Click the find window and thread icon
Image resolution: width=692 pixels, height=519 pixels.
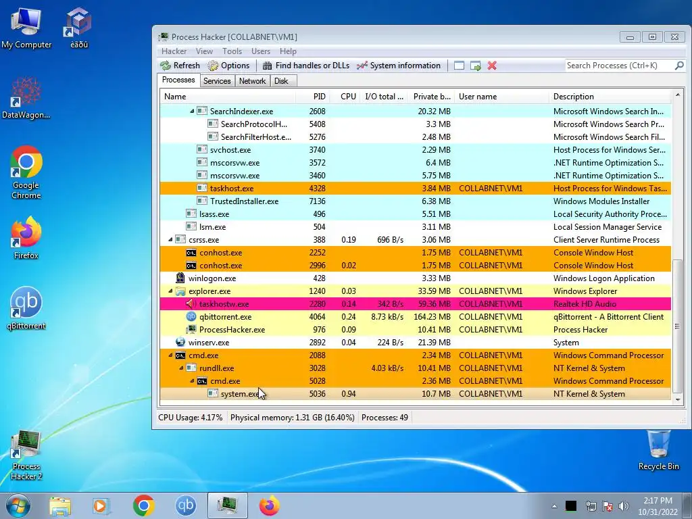tap(475, 66)
